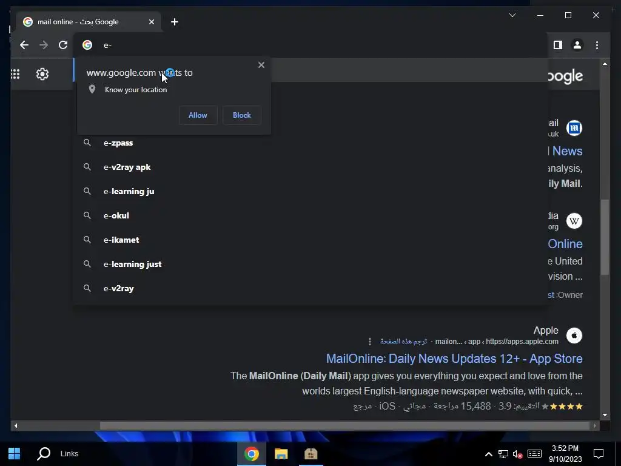The image size is (621, 466).
Task: Close the location permission popup
Action: click(x=261, y=65)
